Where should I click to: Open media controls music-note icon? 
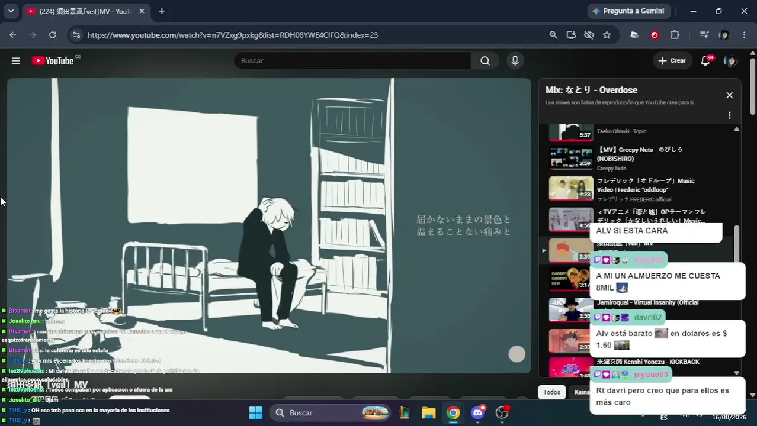(x=704, y=35)
